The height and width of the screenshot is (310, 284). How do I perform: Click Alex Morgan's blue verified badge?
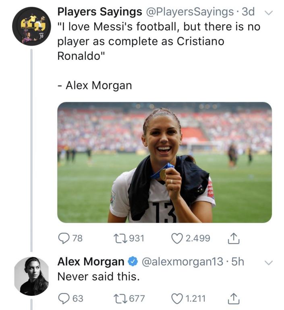tap(133, 262)
